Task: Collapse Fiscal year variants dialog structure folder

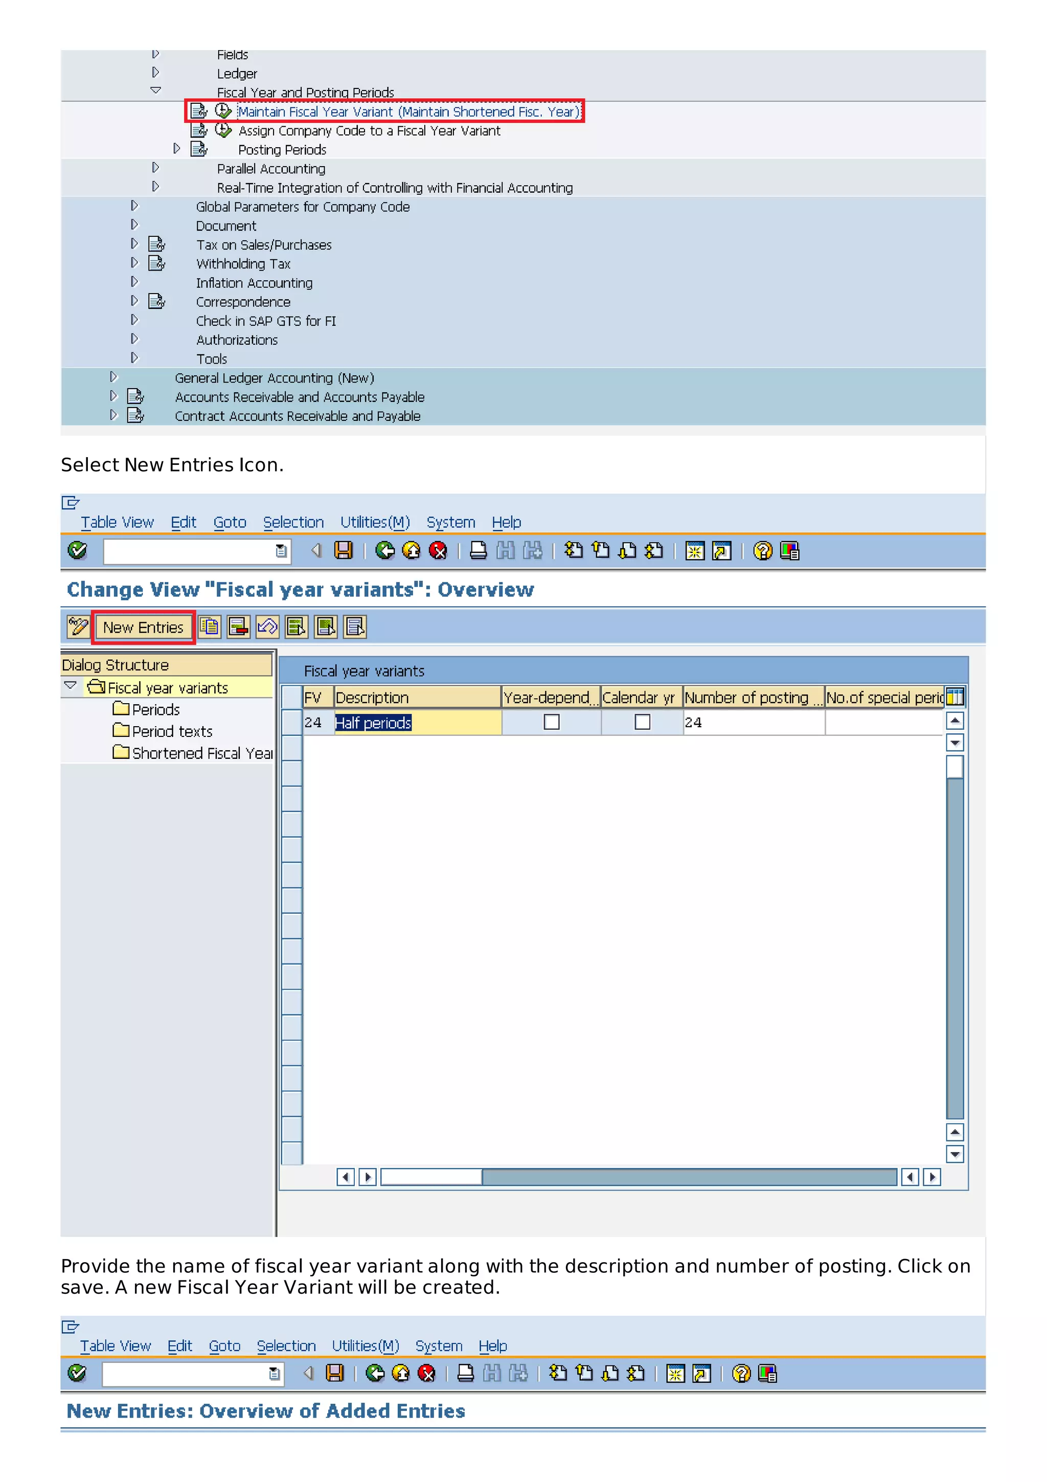Action: click(71, 685)
